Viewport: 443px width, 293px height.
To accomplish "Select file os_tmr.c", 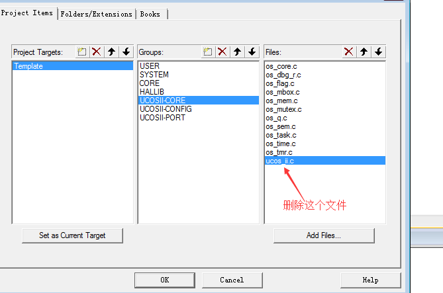I will 325,152.
